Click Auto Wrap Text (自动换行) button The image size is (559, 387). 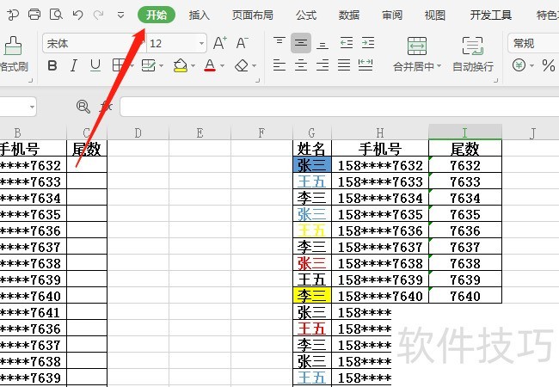[473, 54]
